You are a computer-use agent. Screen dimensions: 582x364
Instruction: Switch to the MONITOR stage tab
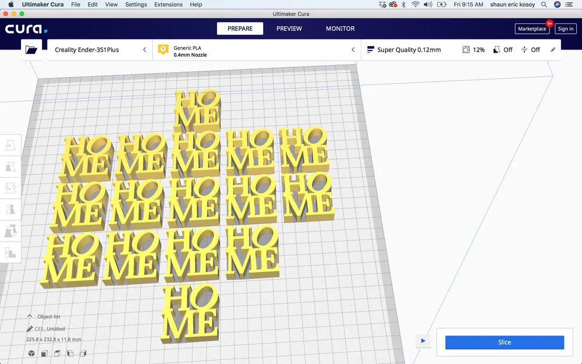tap(340, 29)
